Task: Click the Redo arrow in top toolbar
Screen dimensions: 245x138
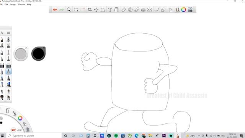Action: [x=62, y=10]
